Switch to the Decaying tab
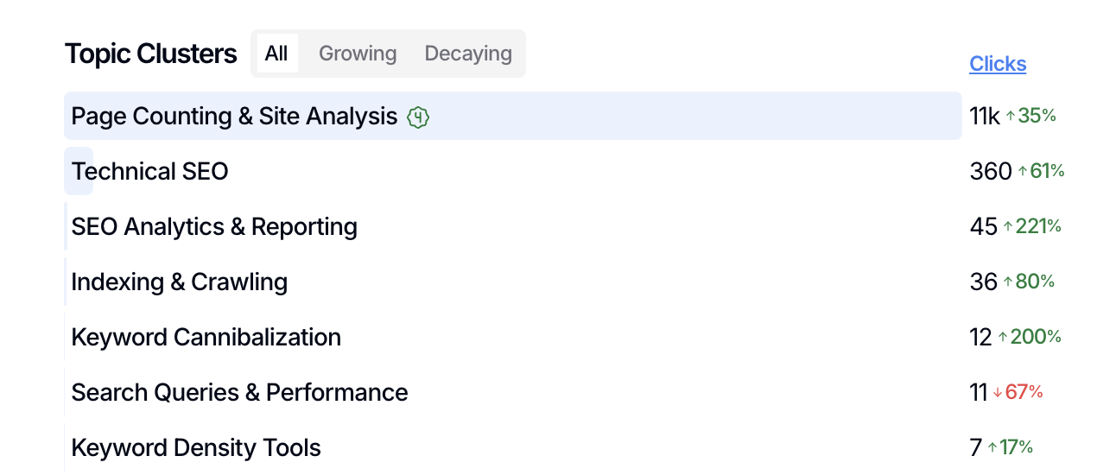Viewport: 1097px width, 475px height. 468,54
